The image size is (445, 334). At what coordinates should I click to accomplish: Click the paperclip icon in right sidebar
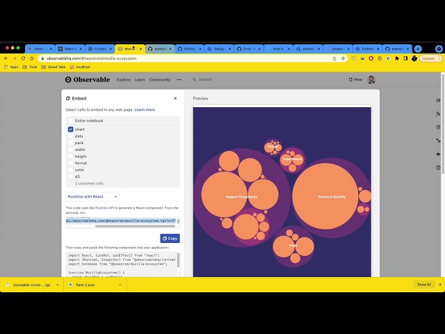[438, 114]
